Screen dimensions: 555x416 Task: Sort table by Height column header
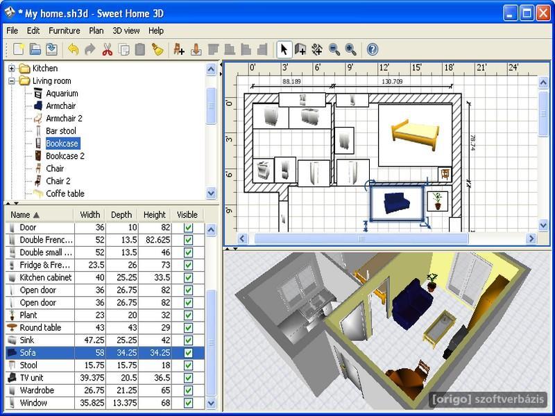(x=154, y=215)
